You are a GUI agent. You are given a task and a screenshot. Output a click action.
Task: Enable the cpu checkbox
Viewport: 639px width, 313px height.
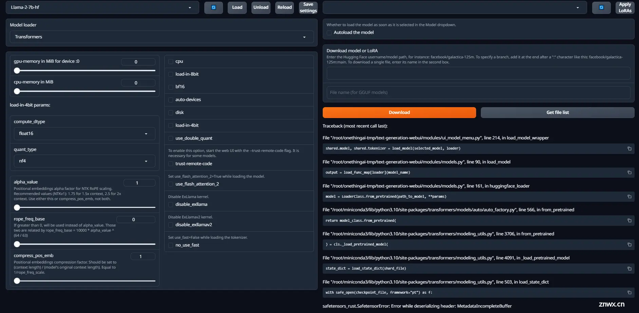[x=171, y=62]
